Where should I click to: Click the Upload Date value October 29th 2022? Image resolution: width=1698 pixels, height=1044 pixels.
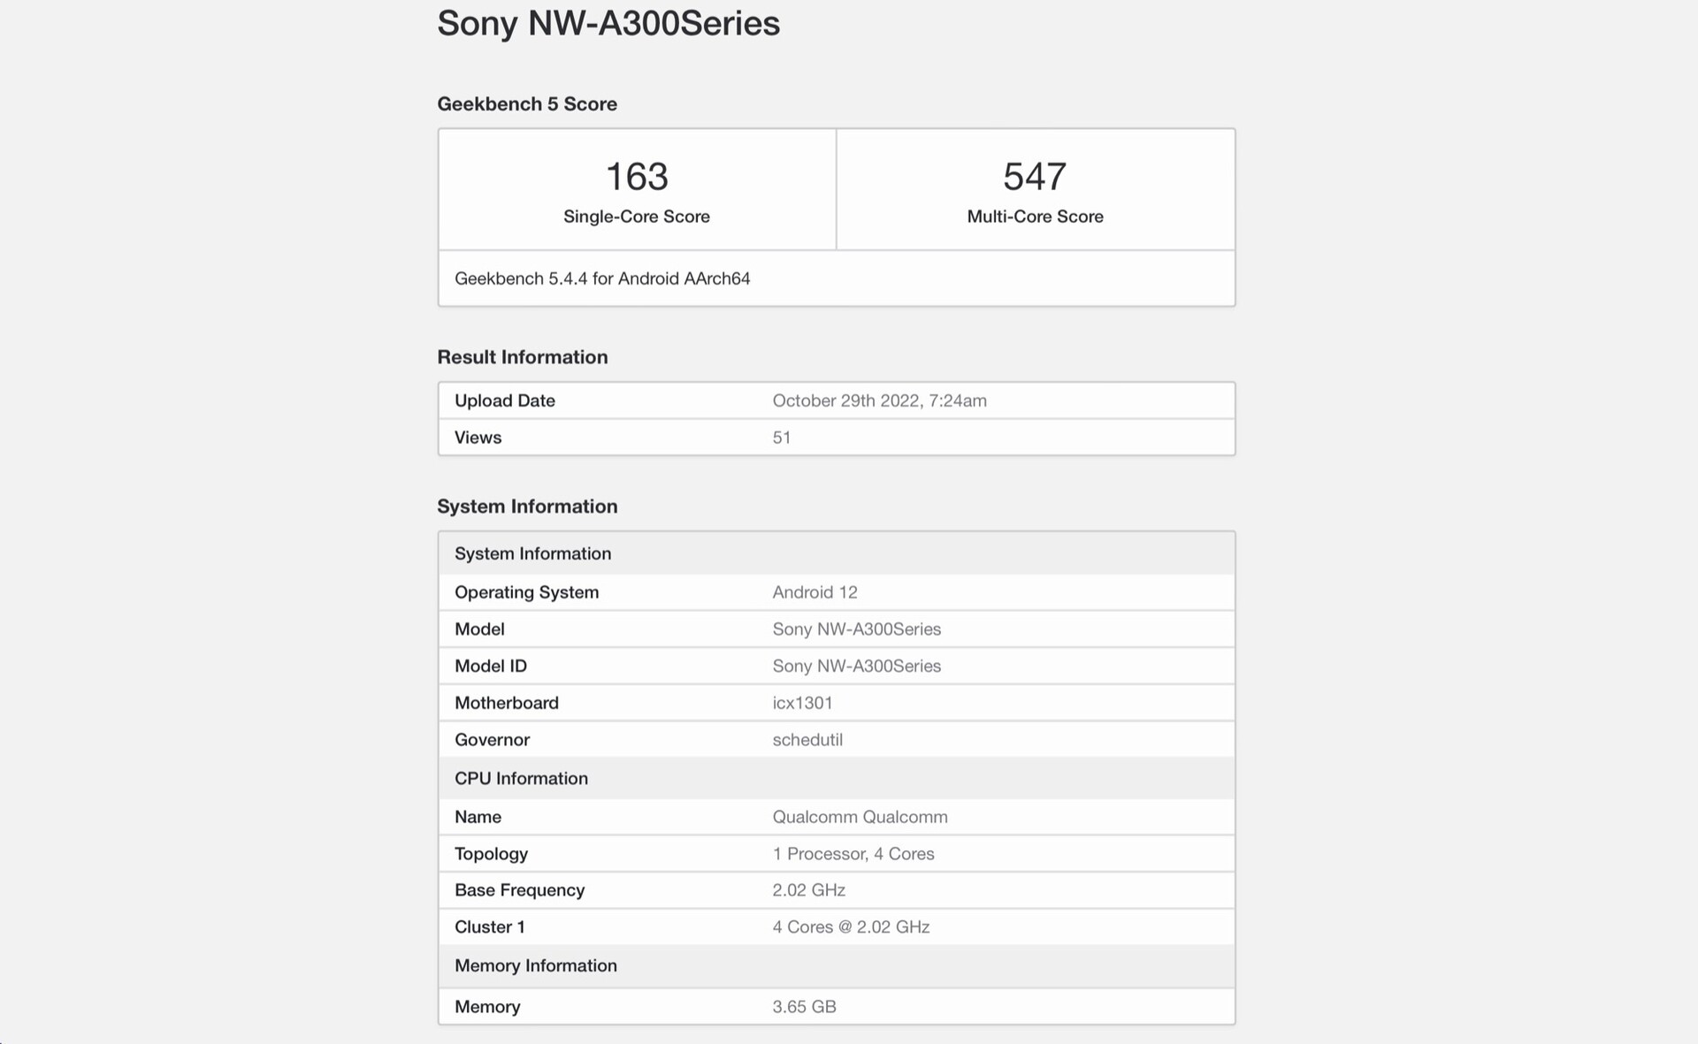879,400
